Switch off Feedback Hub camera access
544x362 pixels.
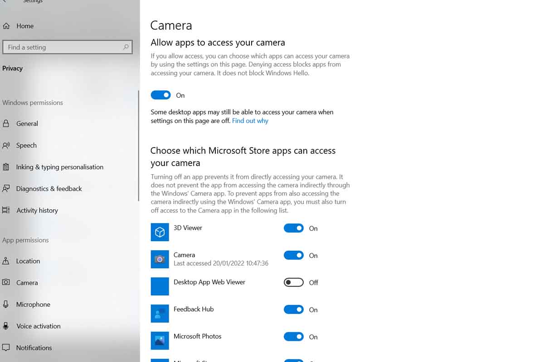(293, 310)
